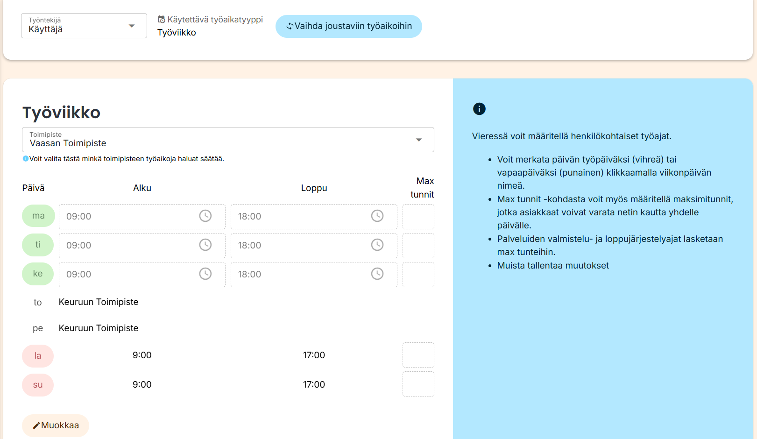
Task: Open time picker for Tuesday's end time
Action: click(x=377, y=245)
